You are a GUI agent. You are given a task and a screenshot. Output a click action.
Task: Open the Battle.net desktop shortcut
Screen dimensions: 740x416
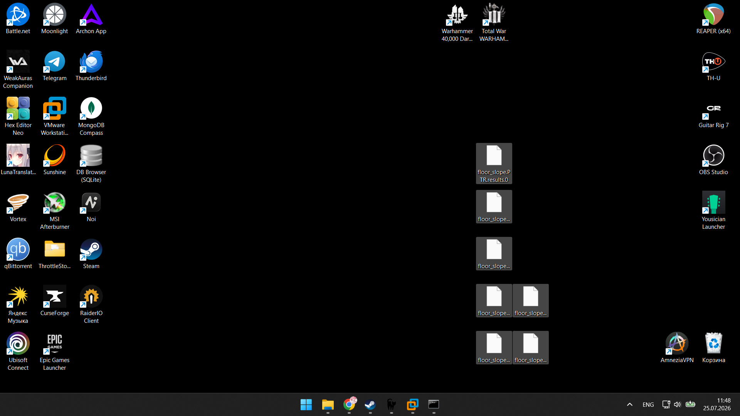click(x=18, y=19)
